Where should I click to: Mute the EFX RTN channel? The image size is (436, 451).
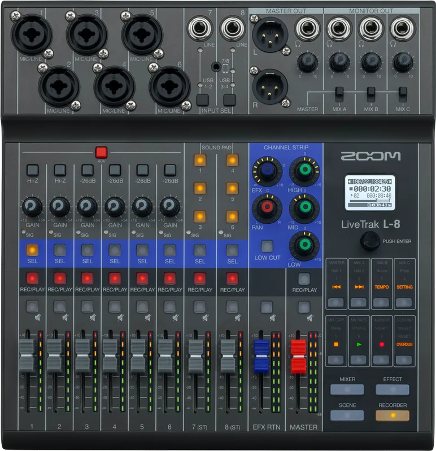pos(267,307)
